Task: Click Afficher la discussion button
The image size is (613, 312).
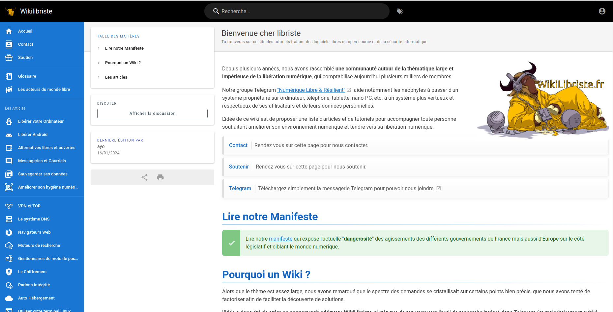Action: click(152, 114)
